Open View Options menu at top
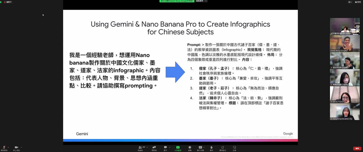Image resolution: width=363 pixels, height=152 pixels. [x=201, y=1]
